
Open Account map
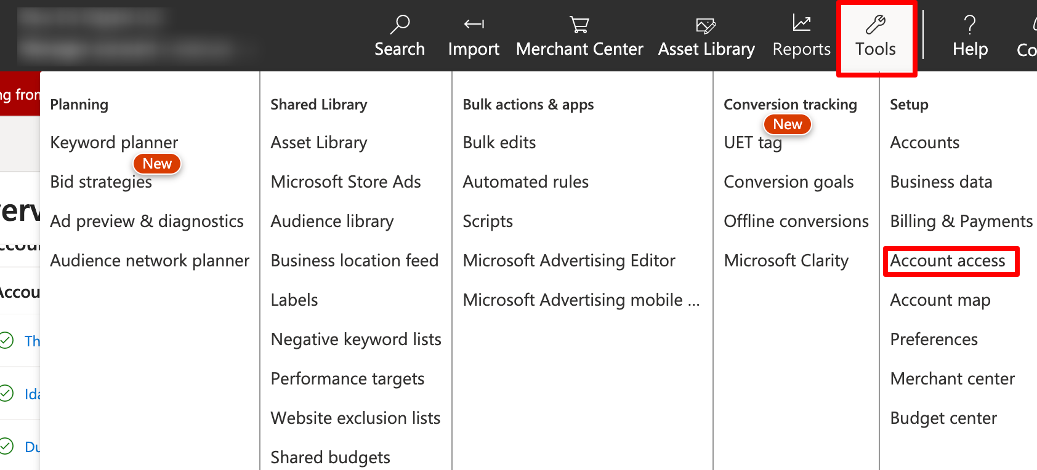[x=940, y=300]
